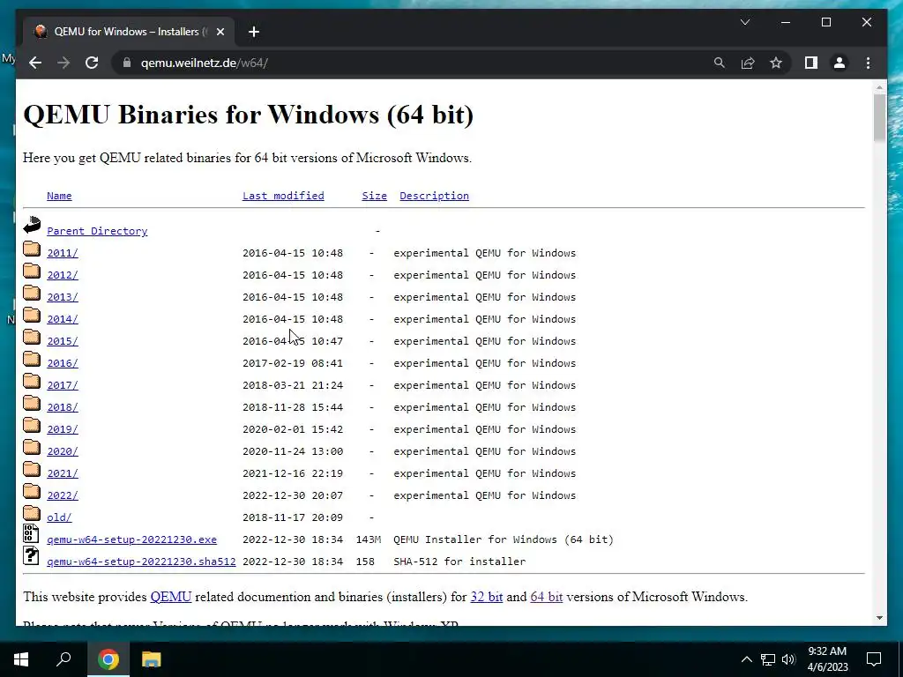Click the '143M' size of the setup exe
The image size is (903, 677).
[369, 539]
